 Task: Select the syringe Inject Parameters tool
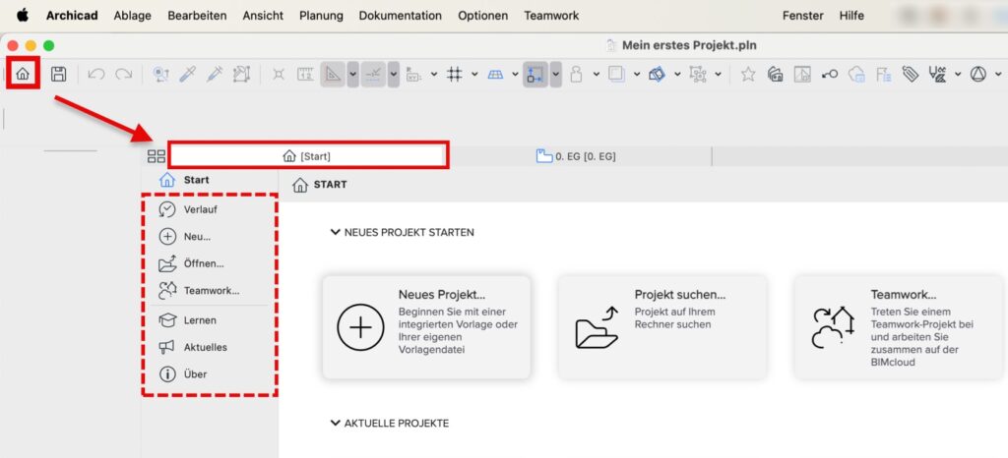[214, 75]
